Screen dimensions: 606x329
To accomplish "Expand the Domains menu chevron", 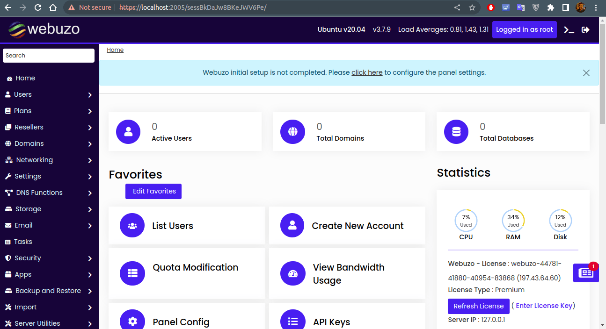I will click(x=90, y=144).
